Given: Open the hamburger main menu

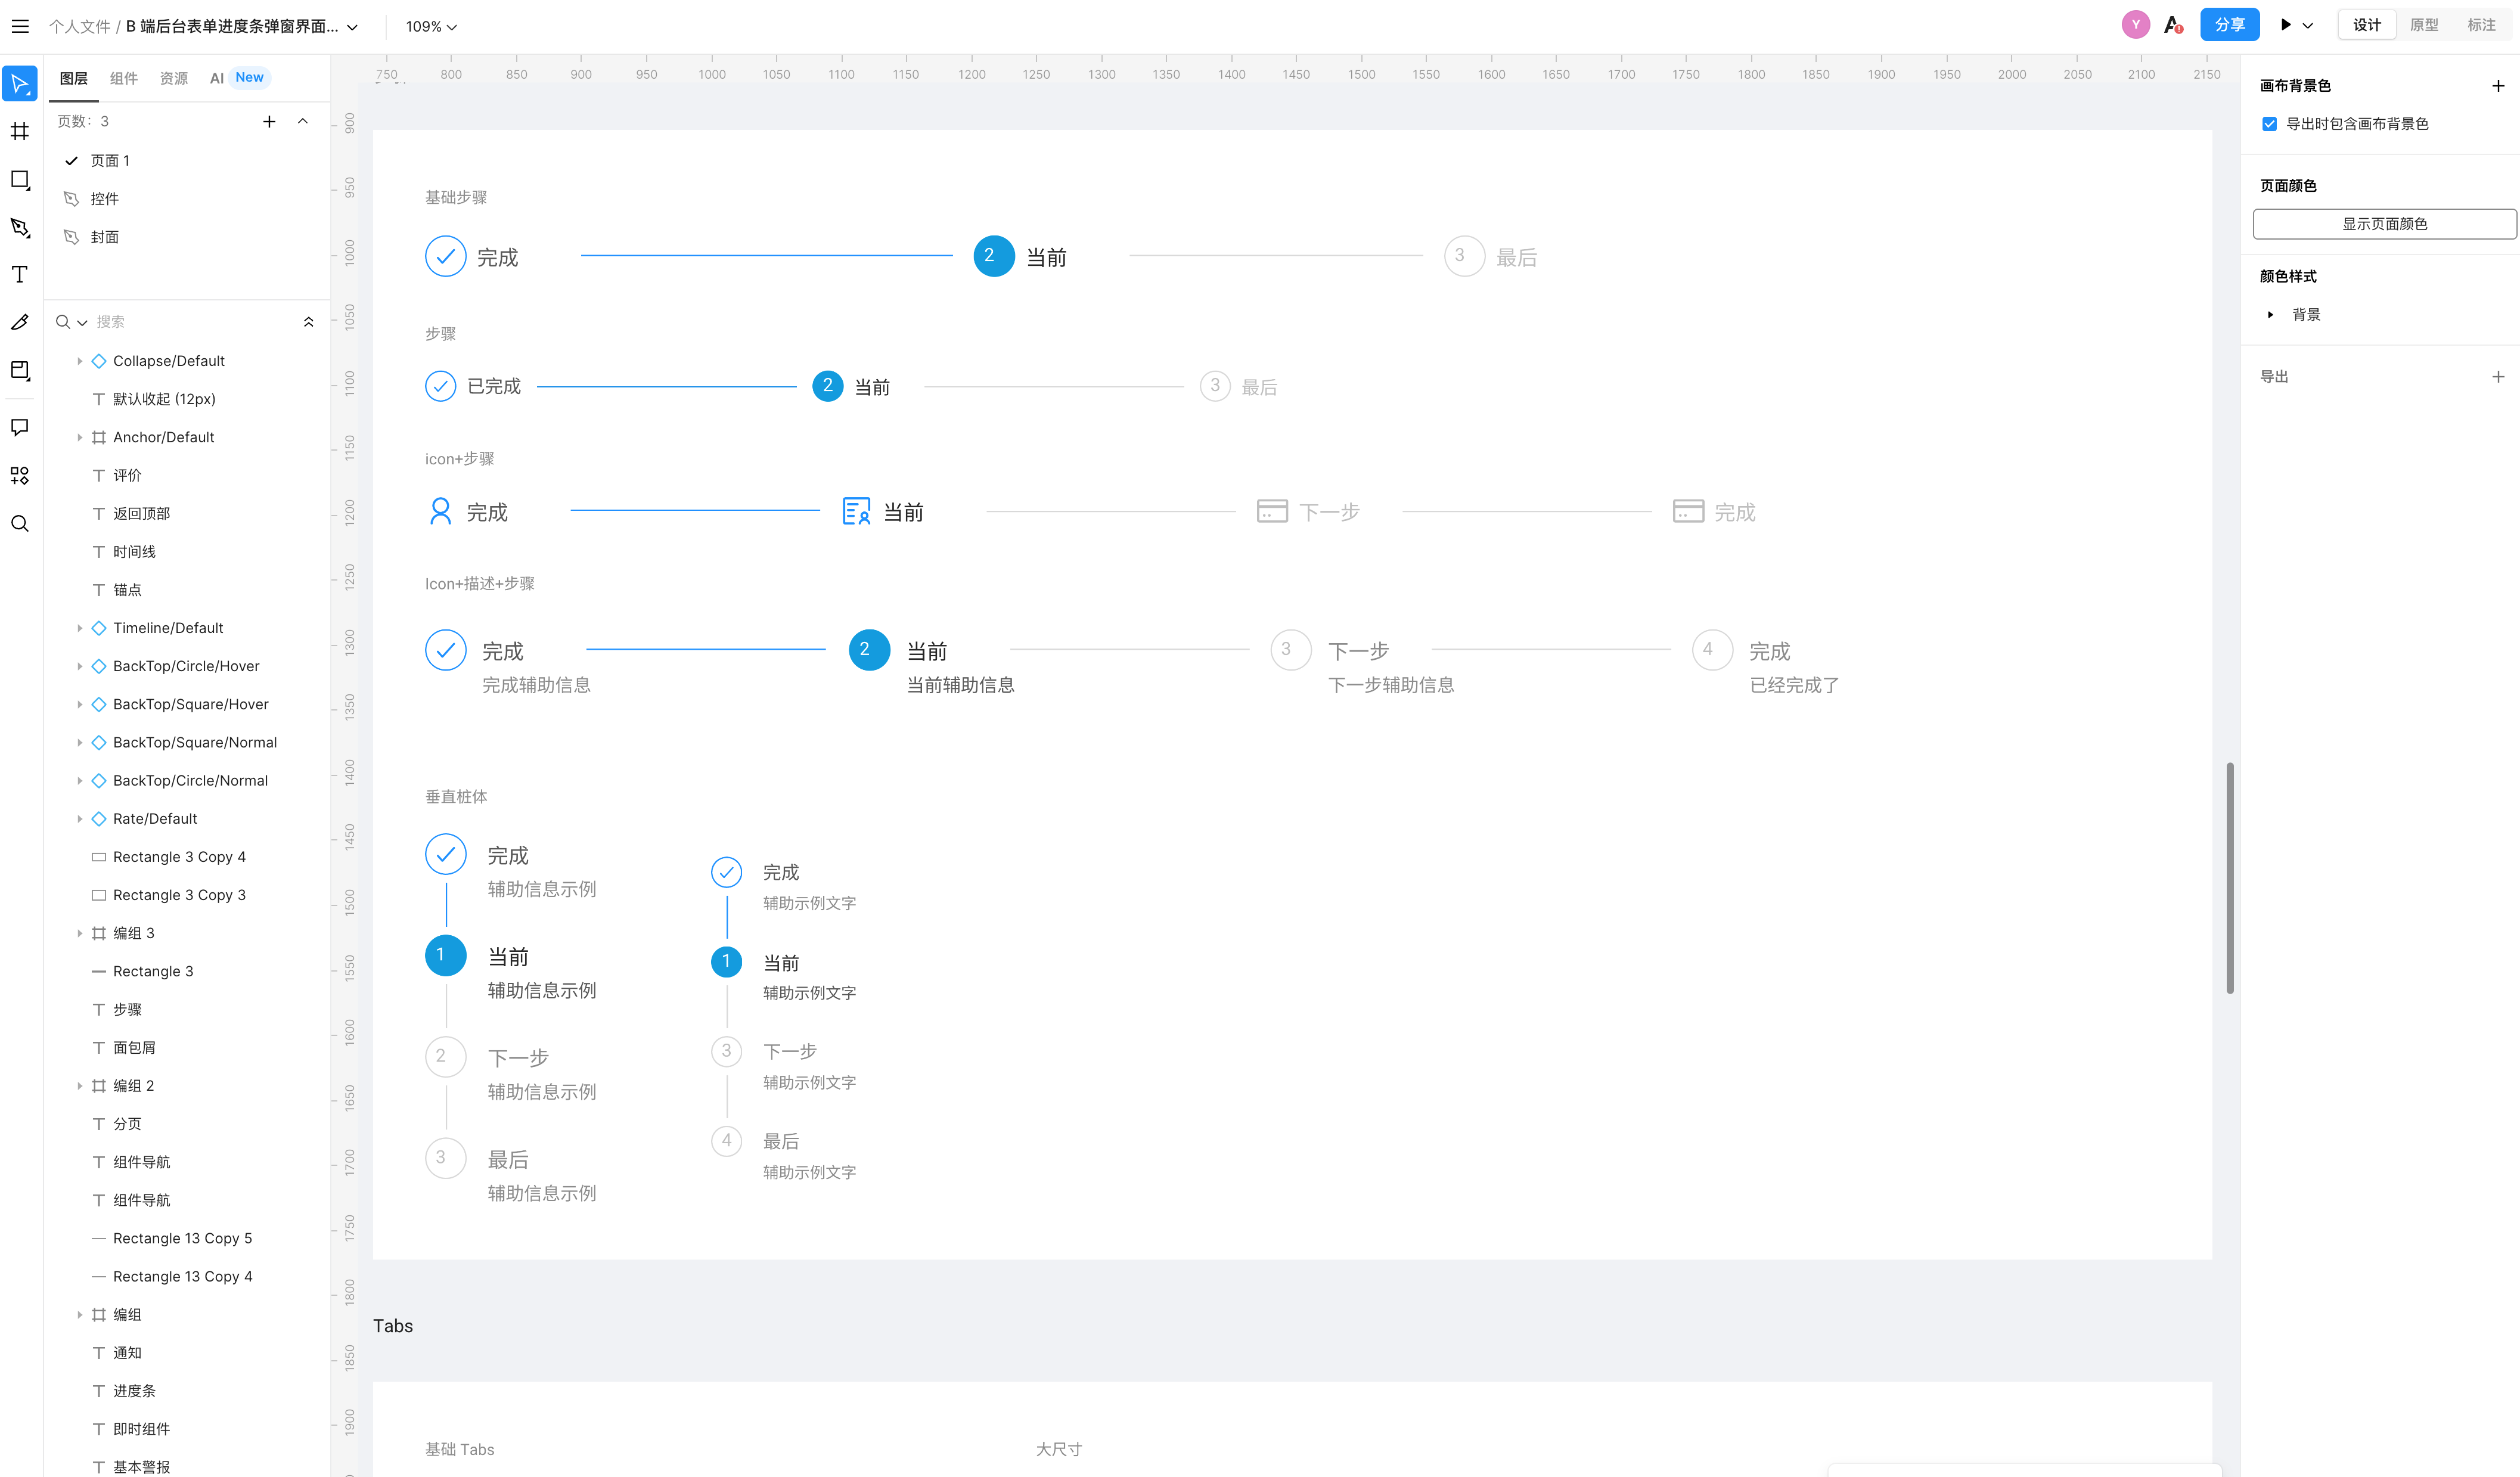Looking at the screenshot, I should click(20, 26).
